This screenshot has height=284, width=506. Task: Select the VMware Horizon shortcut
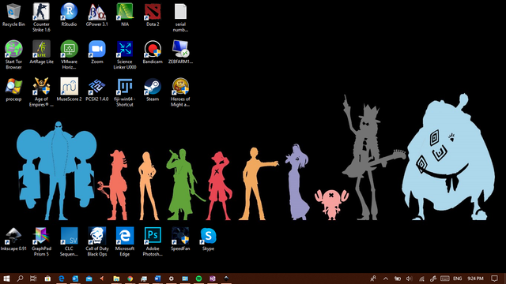click(69, 55)
